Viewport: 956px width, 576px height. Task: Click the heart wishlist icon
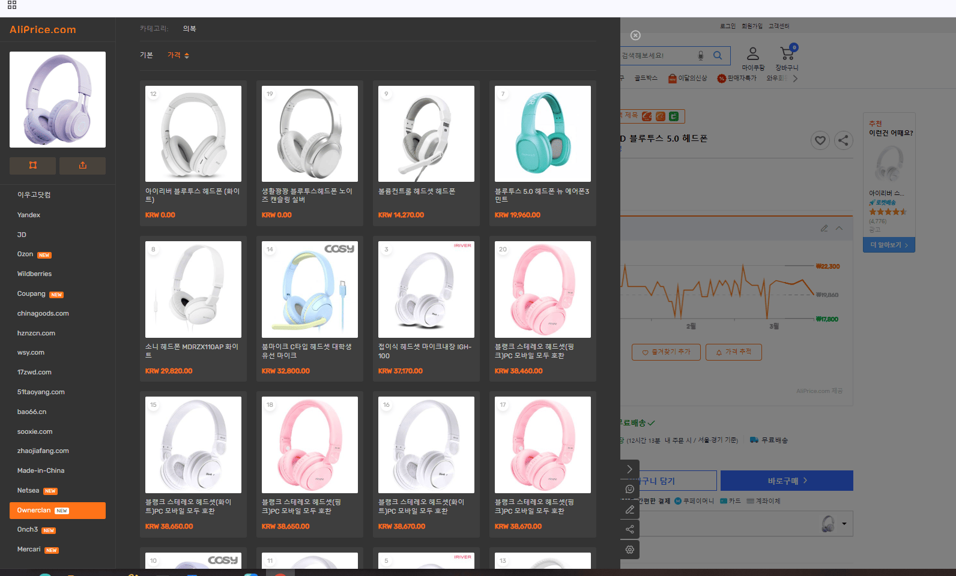[820, 140]
